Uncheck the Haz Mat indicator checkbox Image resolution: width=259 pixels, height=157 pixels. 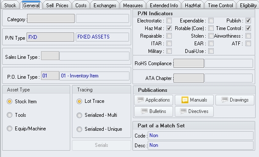(x=169, y=28)
